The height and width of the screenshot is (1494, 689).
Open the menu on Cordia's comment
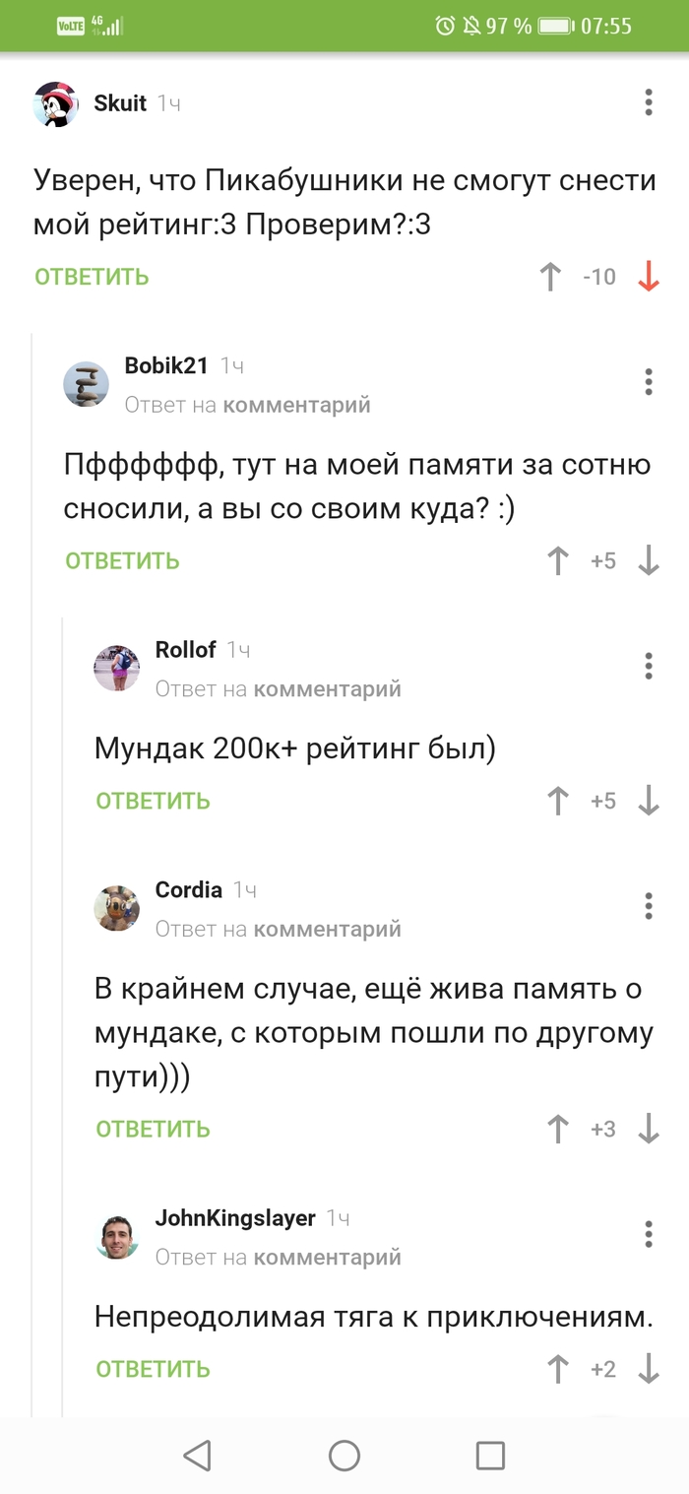[648, 905]
